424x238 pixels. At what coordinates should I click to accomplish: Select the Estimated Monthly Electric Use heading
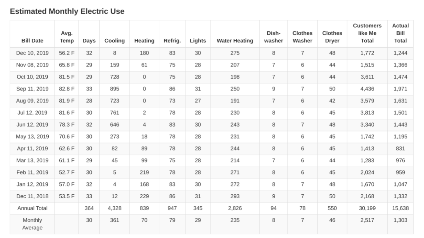pyautogui.click(x=67, y=11)
